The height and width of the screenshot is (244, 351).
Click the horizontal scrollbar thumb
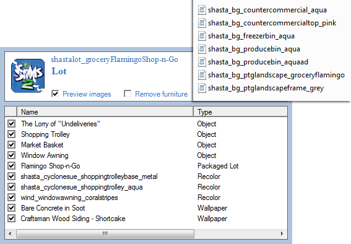(105, 233)
